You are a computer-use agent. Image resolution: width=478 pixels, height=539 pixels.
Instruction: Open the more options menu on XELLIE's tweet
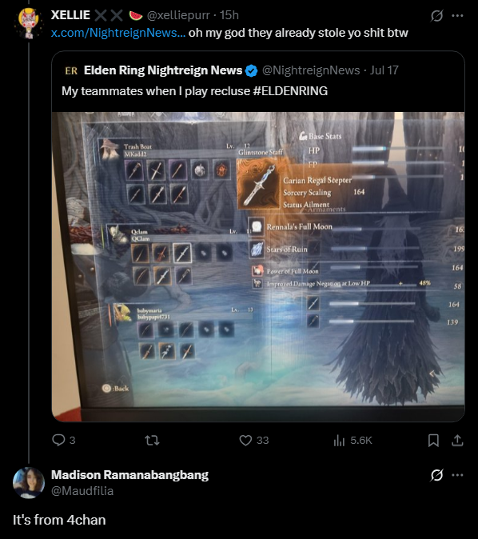[457, 15]
